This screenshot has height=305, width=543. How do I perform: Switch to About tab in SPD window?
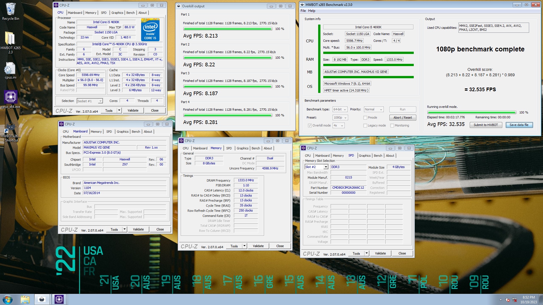390,156
